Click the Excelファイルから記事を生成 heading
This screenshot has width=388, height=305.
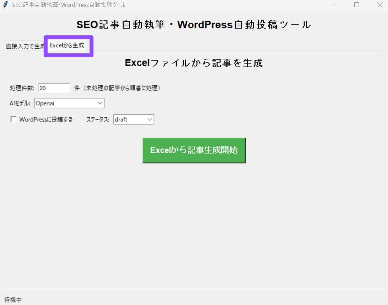click(194, 63)
